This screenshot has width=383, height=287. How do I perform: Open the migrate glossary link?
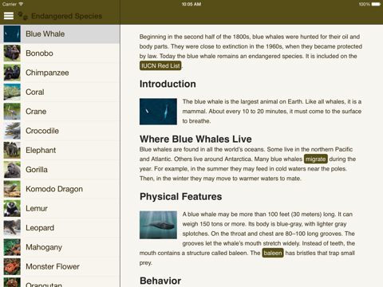tap(316, 159)
